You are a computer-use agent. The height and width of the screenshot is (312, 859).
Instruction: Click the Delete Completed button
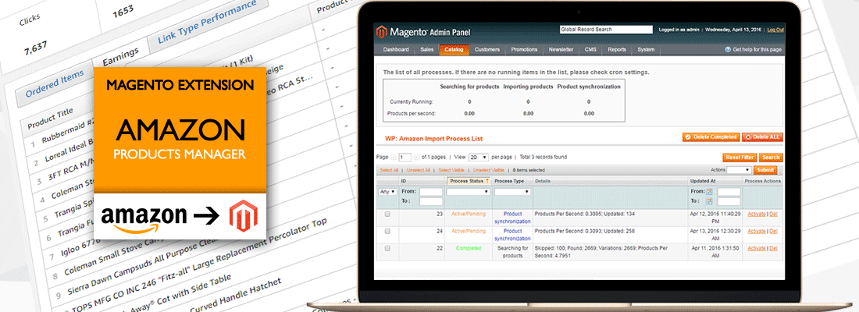pyautogui.click(x=711, y=136)
